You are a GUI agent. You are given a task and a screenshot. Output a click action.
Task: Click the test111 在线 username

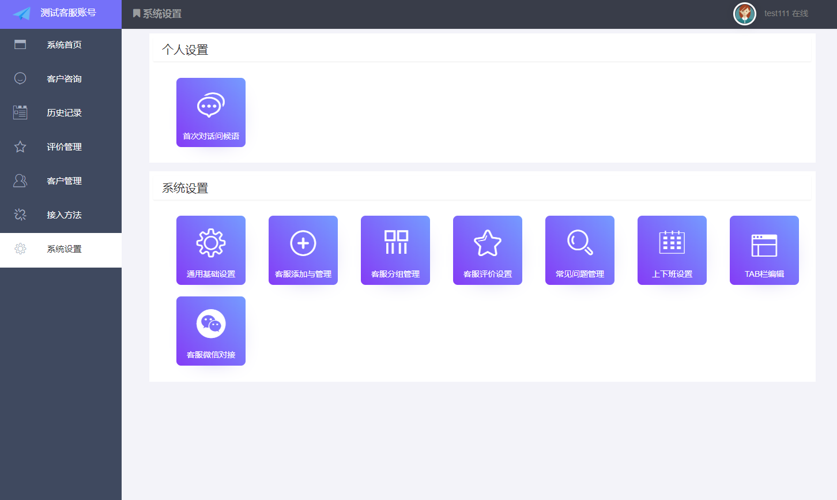pos(786,13)
